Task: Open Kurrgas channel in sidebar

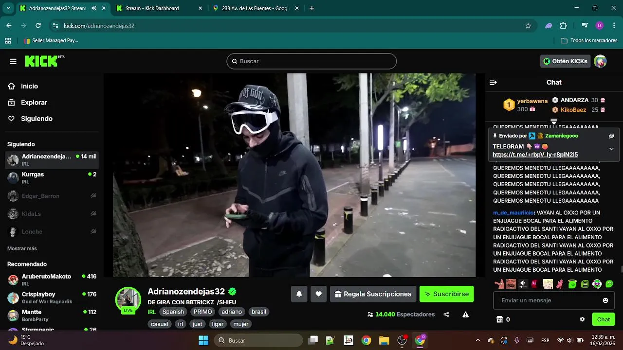Action: [52, 177]
